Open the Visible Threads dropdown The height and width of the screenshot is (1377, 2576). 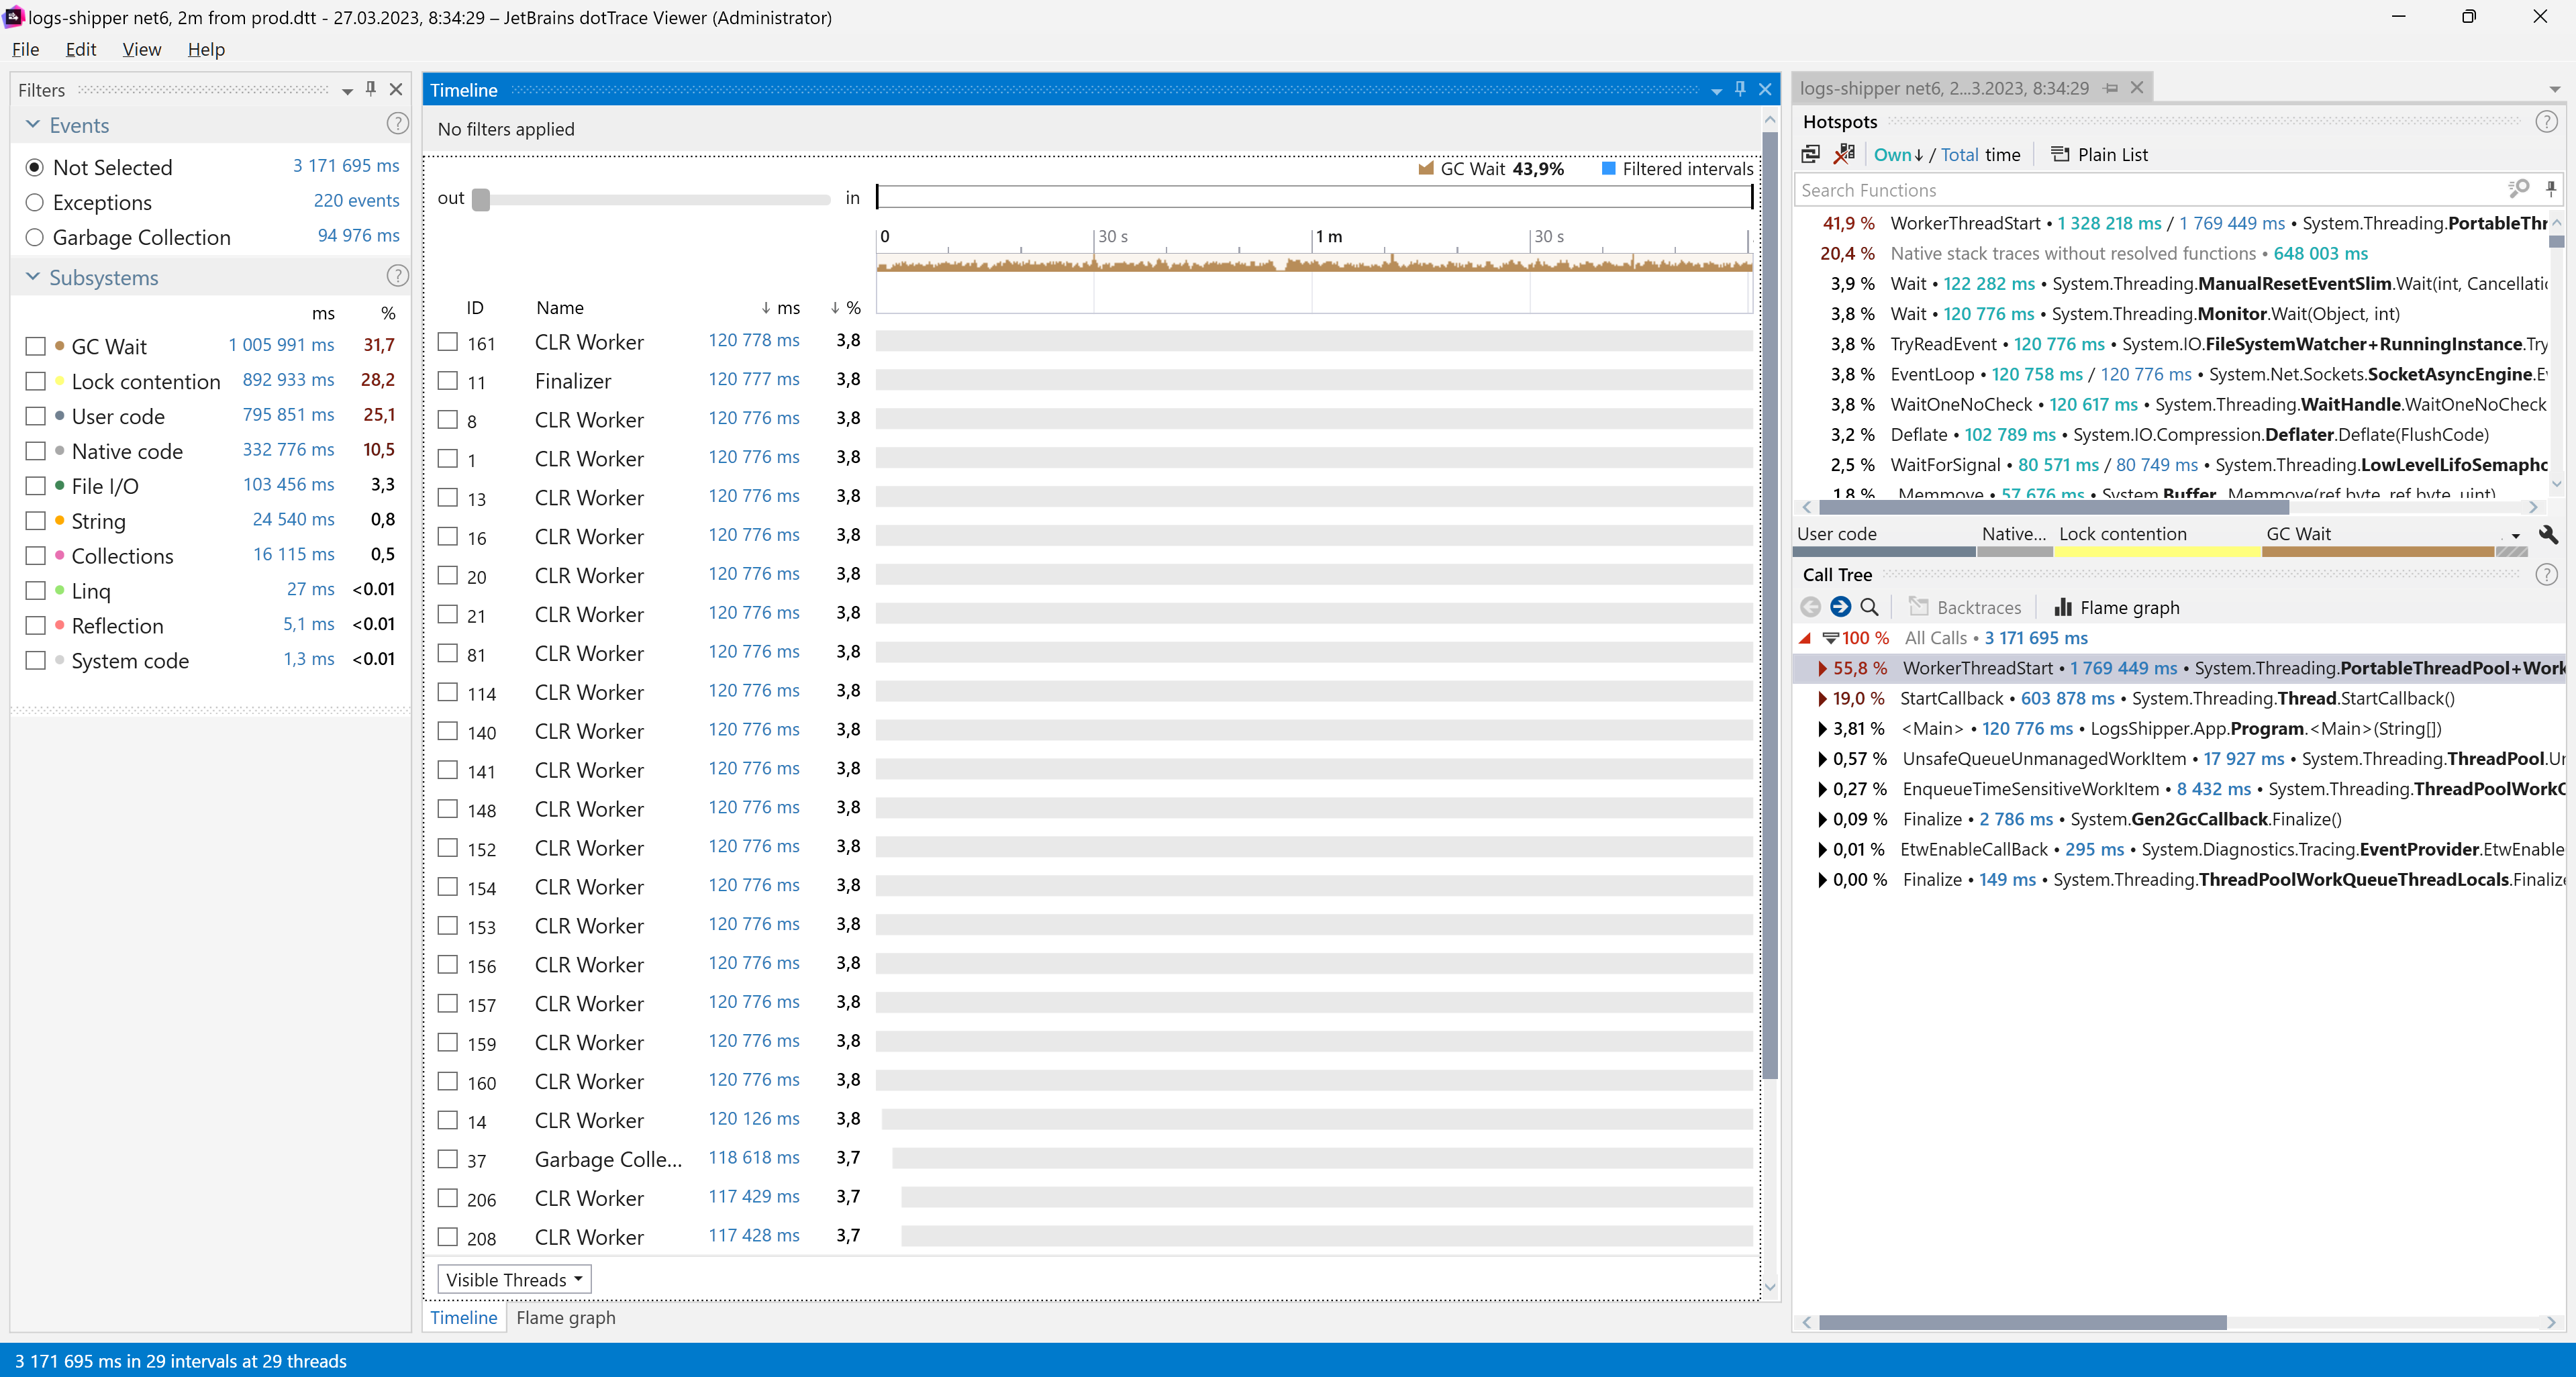click(512, 1279)
